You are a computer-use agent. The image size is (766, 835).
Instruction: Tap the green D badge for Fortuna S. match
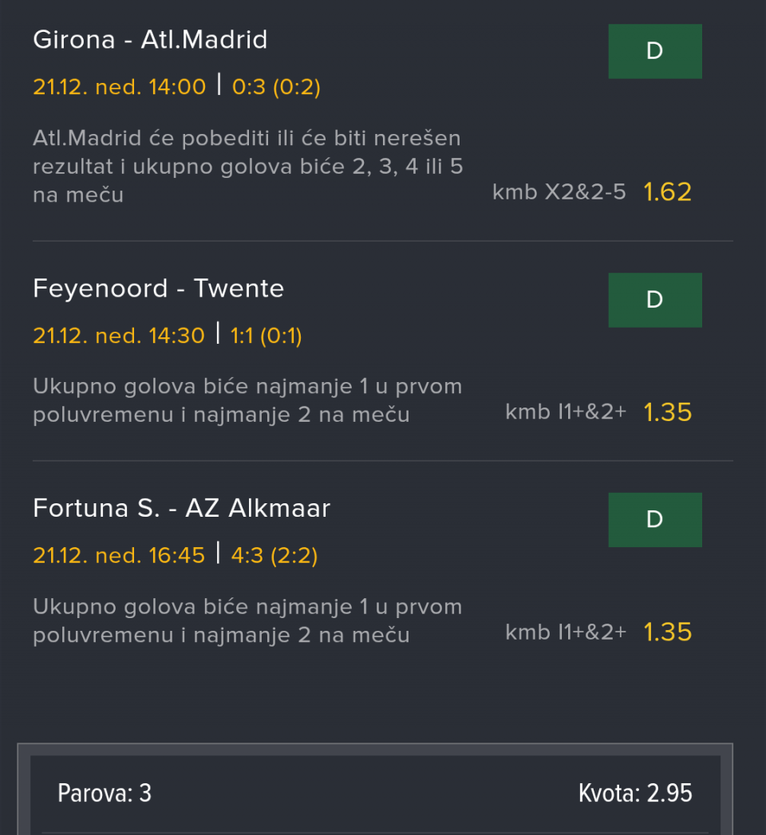click(x=654, y=520)
